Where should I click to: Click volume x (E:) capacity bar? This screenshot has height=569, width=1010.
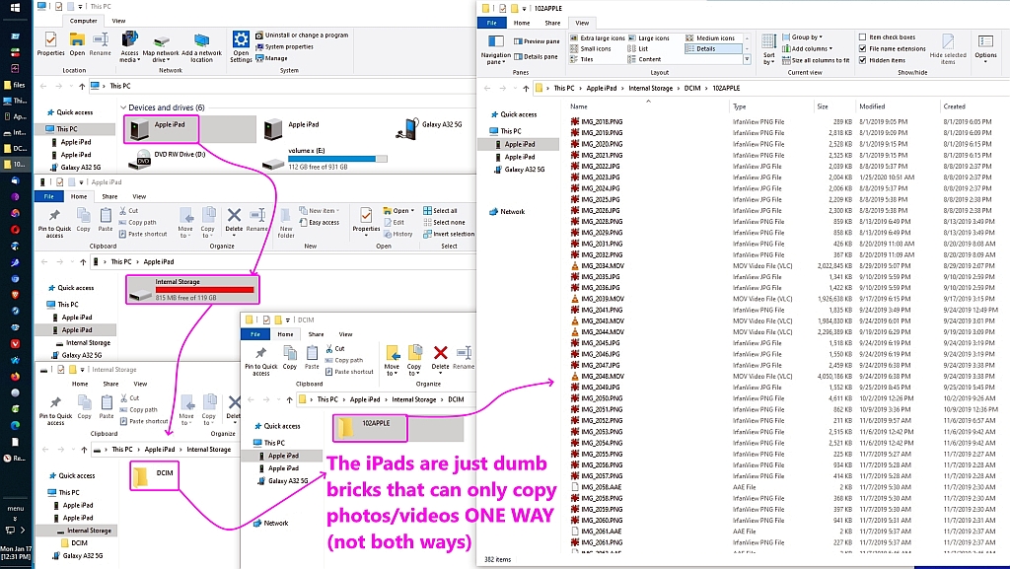pos(337,159)
